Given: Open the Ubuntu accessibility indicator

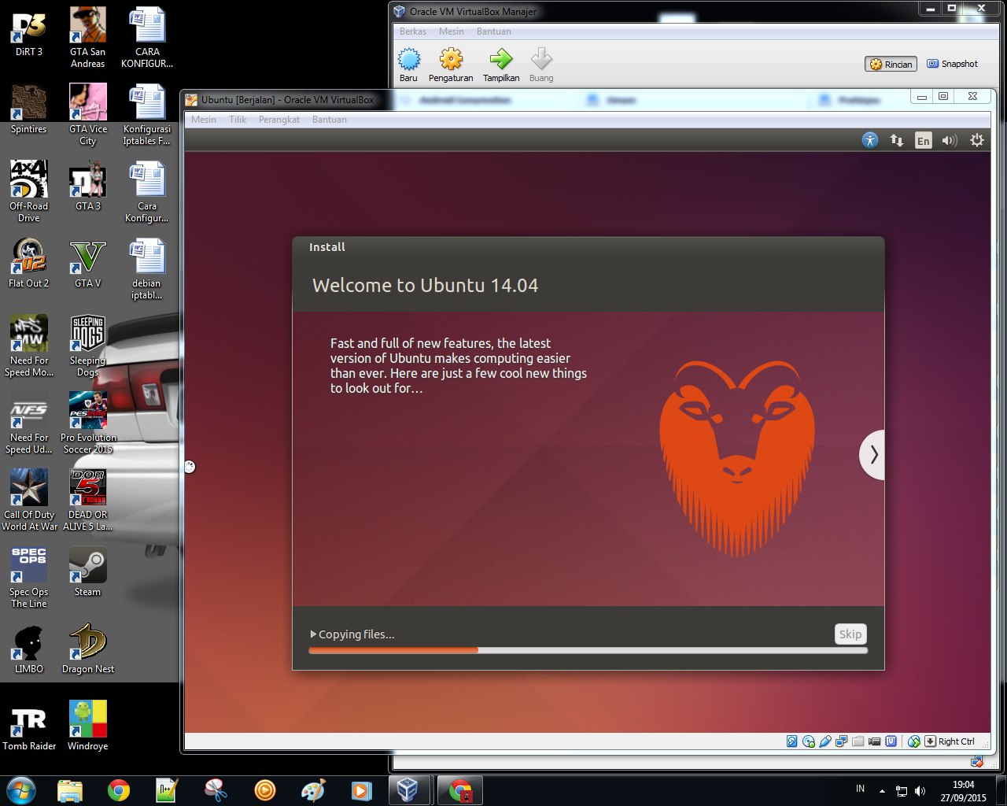Looking at the screenshot, I should (x=870, y=140).
